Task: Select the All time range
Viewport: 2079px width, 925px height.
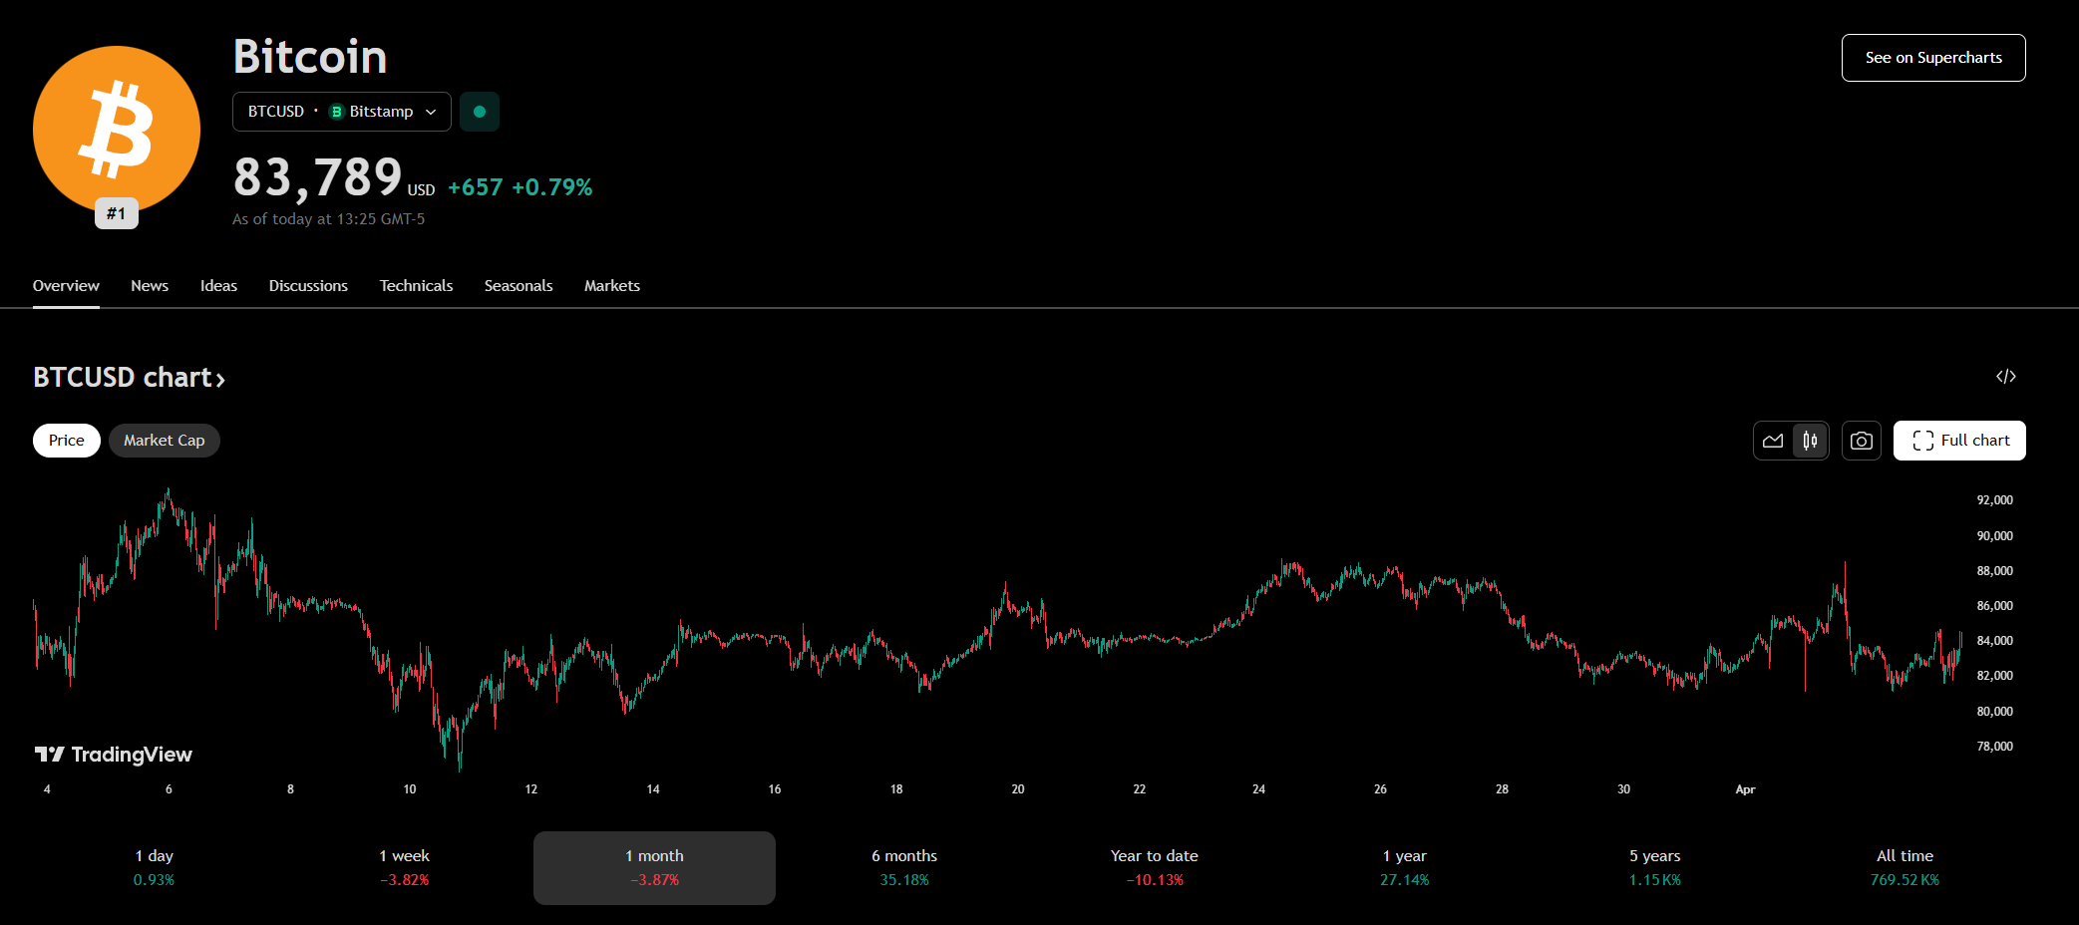Action: [1906, 868]
